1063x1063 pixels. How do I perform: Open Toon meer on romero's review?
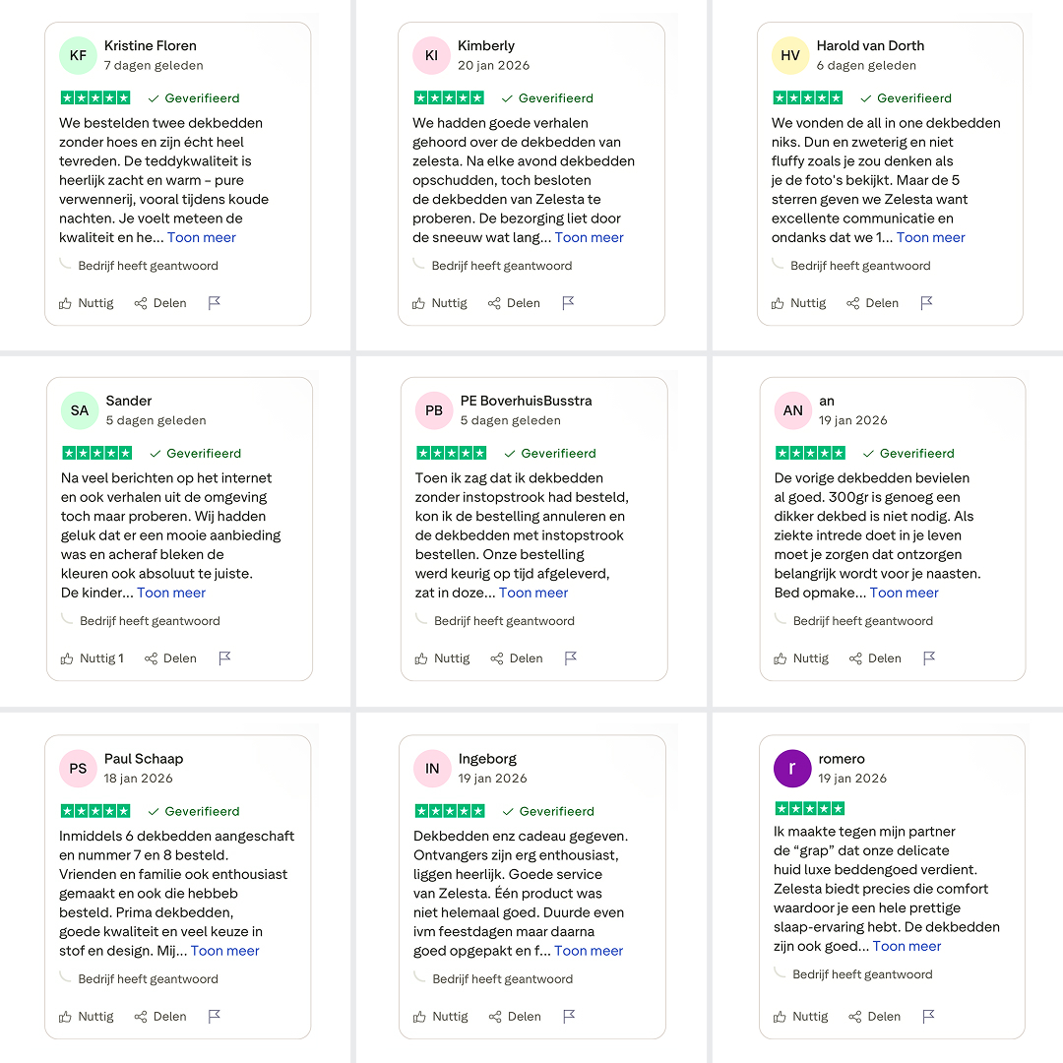907,946
